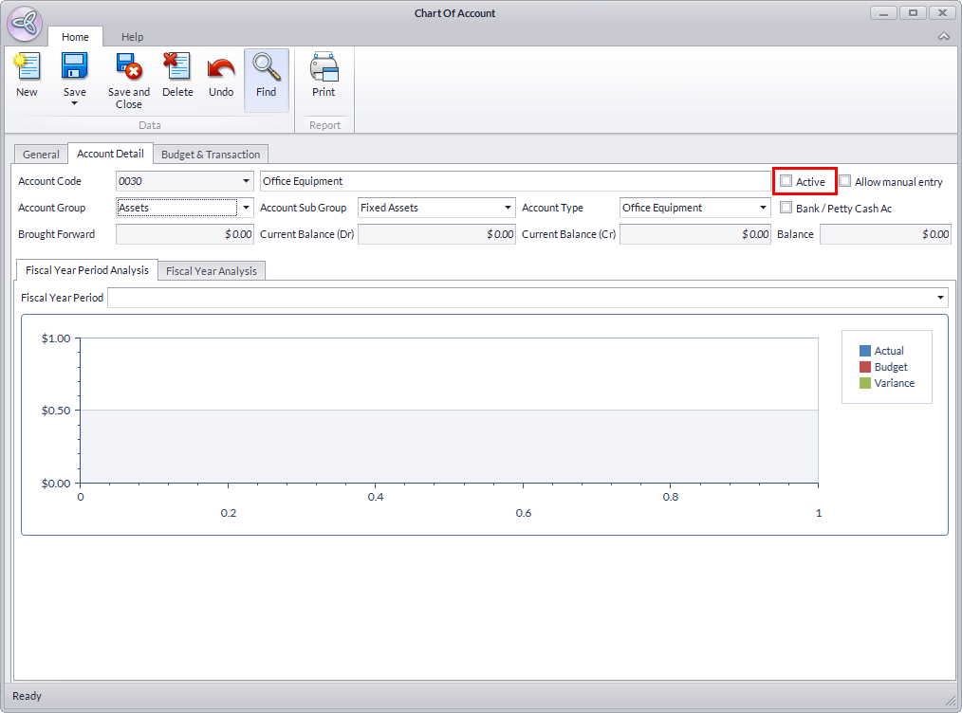Click the application orb logo button
The height and width of the screenshot is (713, 962).
pos(24,24)
